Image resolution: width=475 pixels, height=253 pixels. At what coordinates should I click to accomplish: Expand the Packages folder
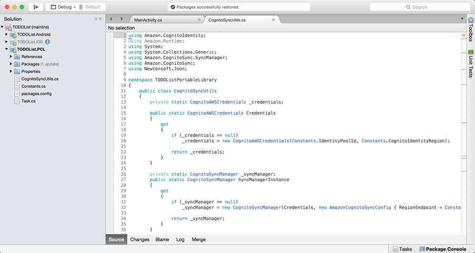pyautogui.click(x=11, y=64)
